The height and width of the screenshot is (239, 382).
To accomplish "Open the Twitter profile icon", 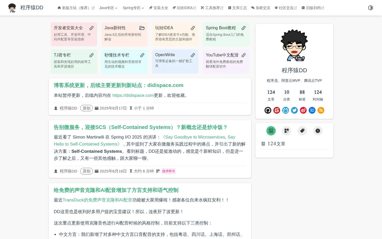I will coord(294,110).
